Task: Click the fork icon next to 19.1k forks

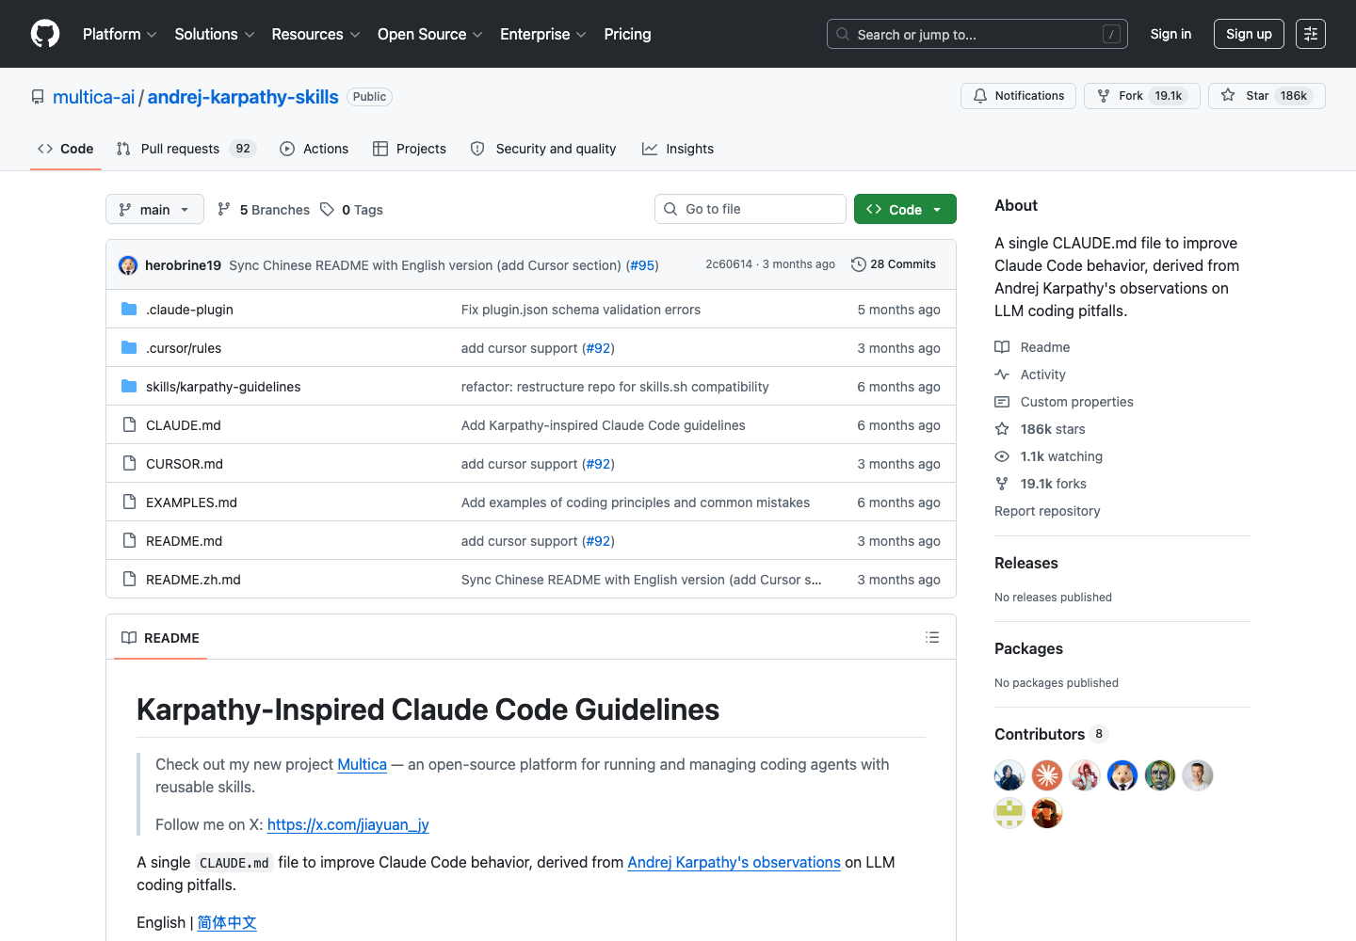Action: (x=1002, y=484)
